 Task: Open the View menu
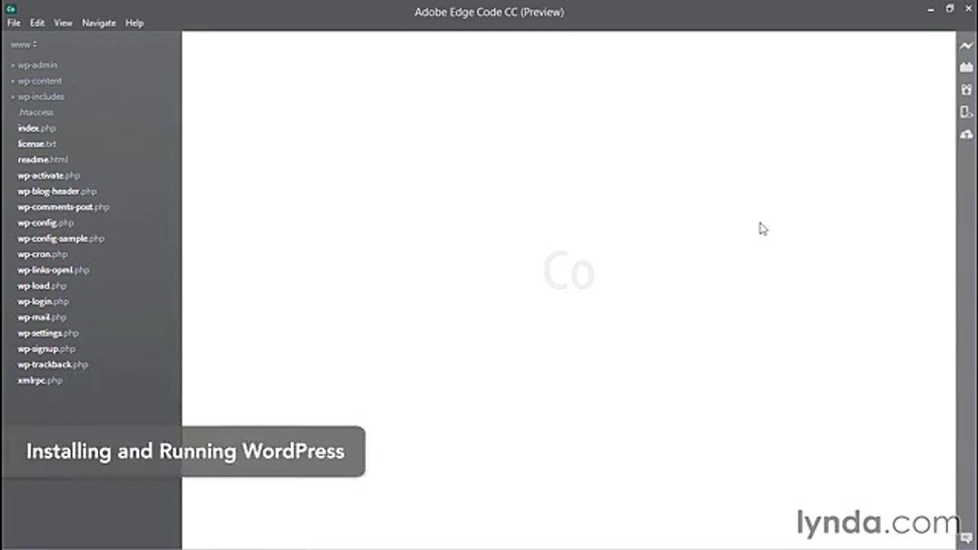tap(63, 23)
